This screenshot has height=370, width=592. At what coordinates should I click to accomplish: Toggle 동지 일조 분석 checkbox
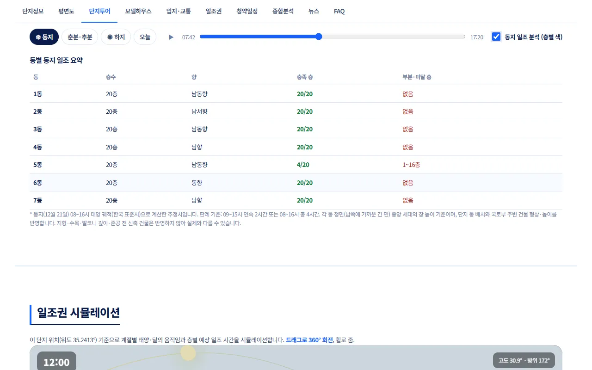(496, 37)
